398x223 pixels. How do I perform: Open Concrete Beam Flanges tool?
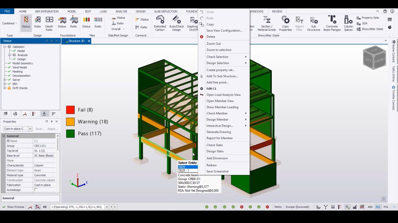click(x=332, y=23)
